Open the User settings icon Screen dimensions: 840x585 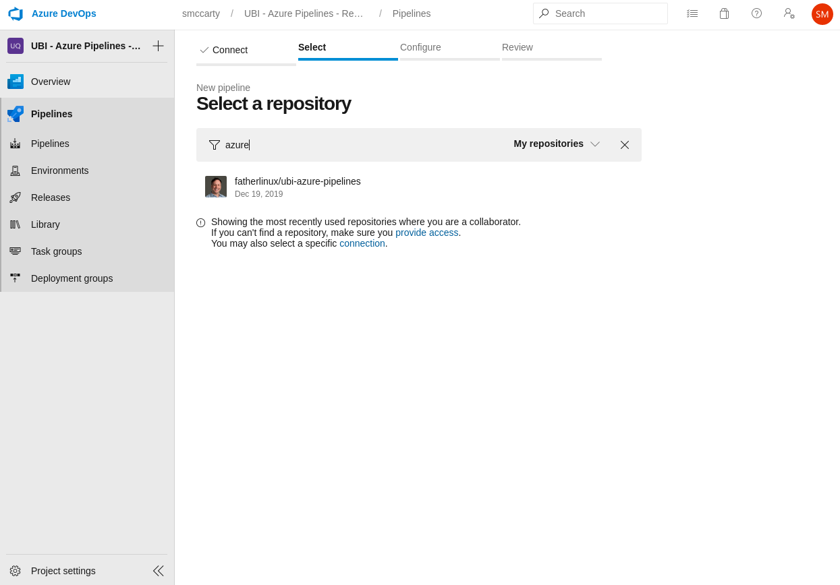click(x=789, y=13)
